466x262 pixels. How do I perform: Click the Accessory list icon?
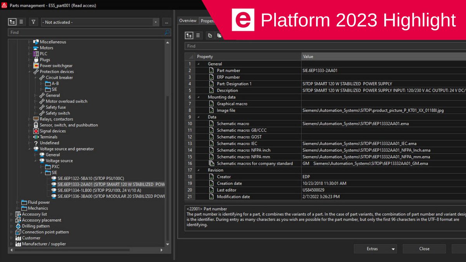[18, 214]
